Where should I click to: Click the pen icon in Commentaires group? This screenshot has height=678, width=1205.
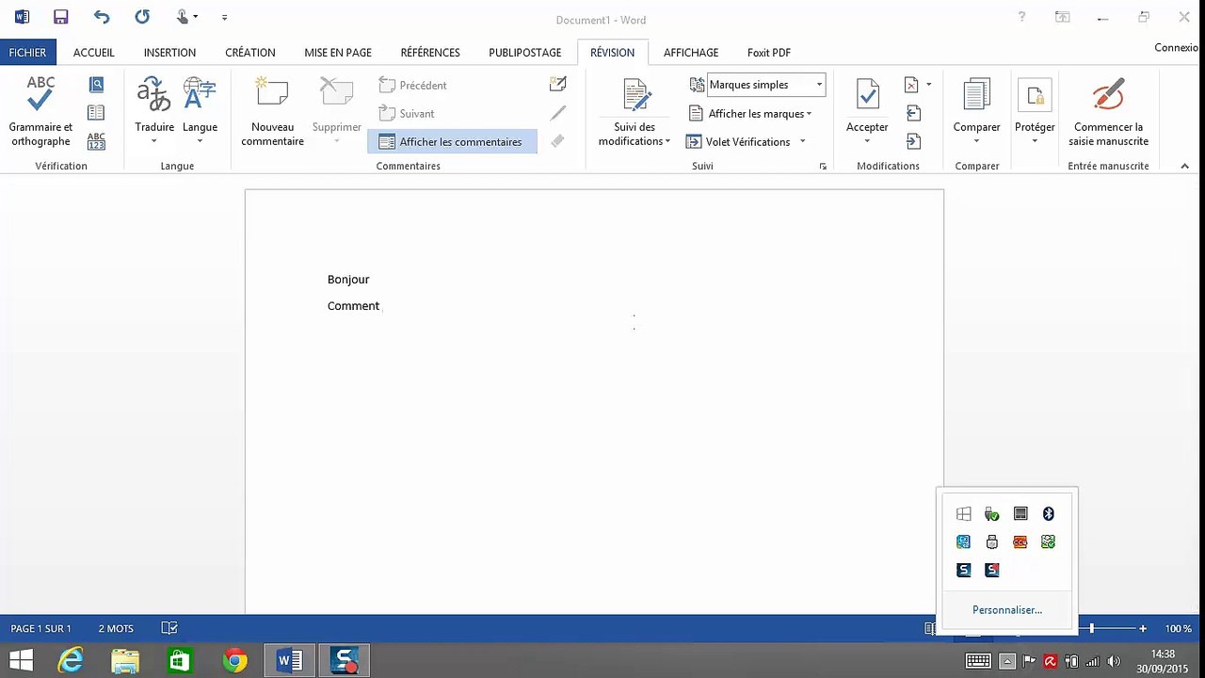coord(558,113)
